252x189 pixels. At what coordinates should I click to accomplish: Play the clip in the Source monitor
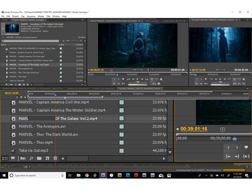[138, 79]
